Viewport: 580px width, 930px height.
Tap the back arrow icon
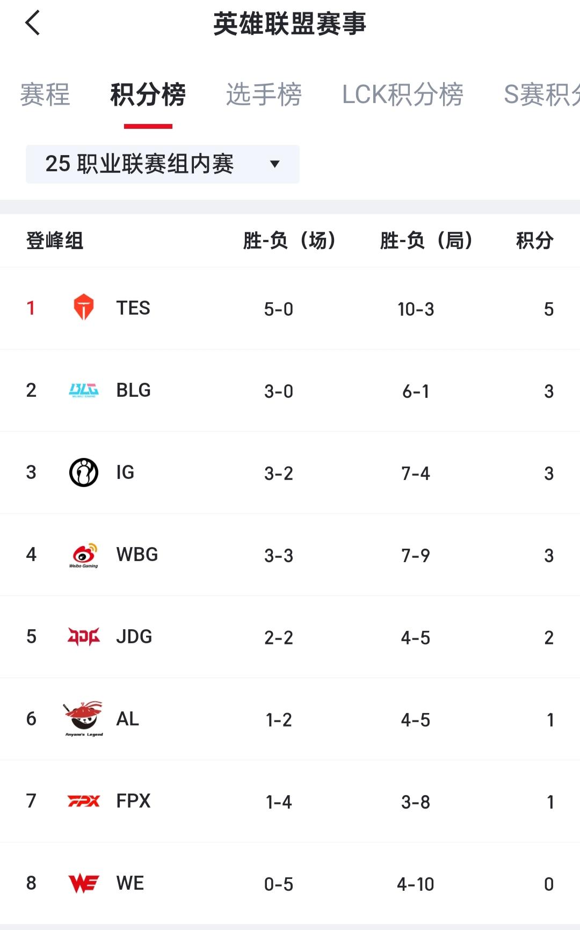coord(32,23)
